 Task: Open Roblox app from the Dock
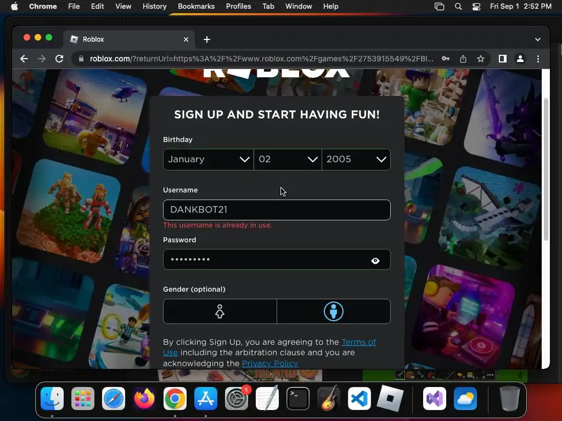390,399
